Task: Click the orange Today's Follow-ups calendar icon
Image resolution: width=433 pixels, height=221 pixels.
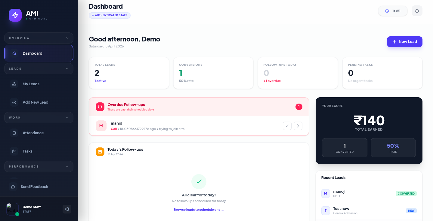Action: [x=100, y=152]
